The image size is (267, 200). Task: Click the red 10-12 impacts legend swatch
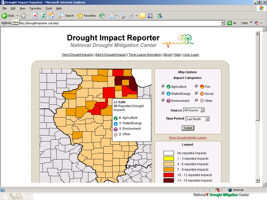[169, 175]
